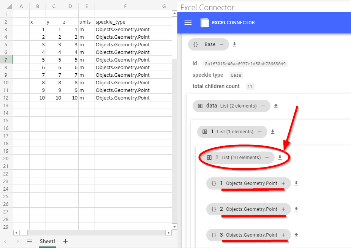The image size is (351, 248).
Task: Click the Excel Connector cube logo
Action: point(204,23)
